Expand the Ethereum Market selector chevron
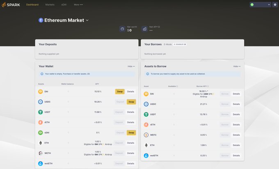279x169 pixels. coord(87,20)
